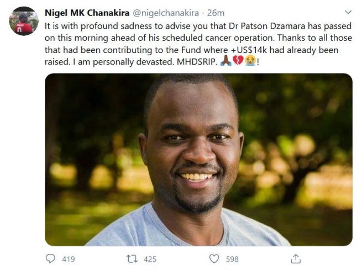Expand the tweet options chevron

click(x=347, y=12)
